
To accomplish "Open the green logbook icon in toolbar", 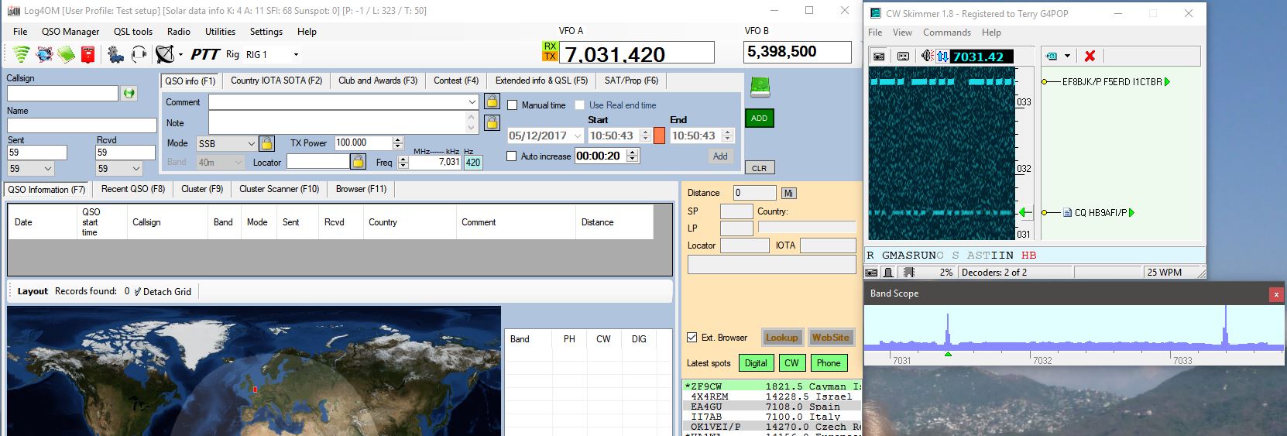I will [x=67, y=54].
